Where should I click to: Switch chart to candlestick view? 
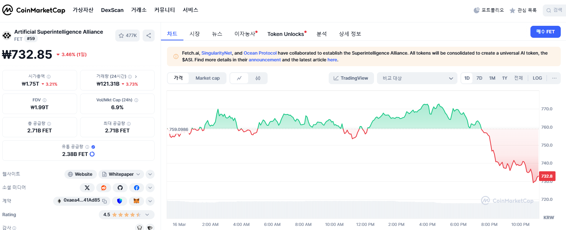tap(258, 78)
